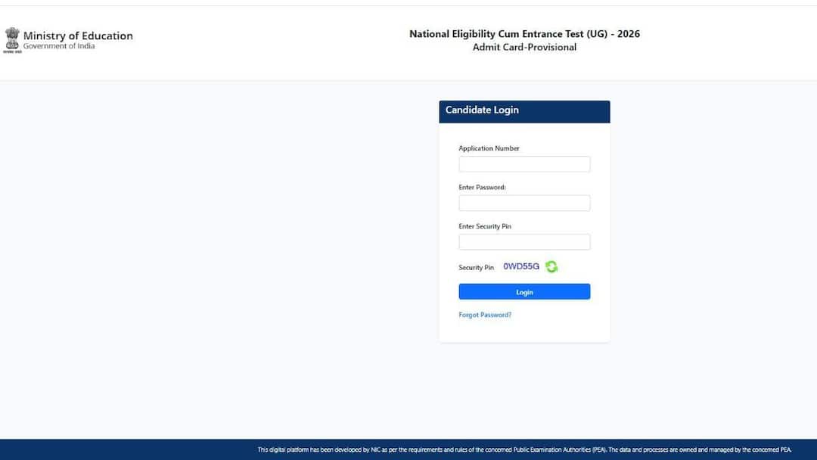Click the Government of India label
The image size is (817, 460).
pos(58,45)
